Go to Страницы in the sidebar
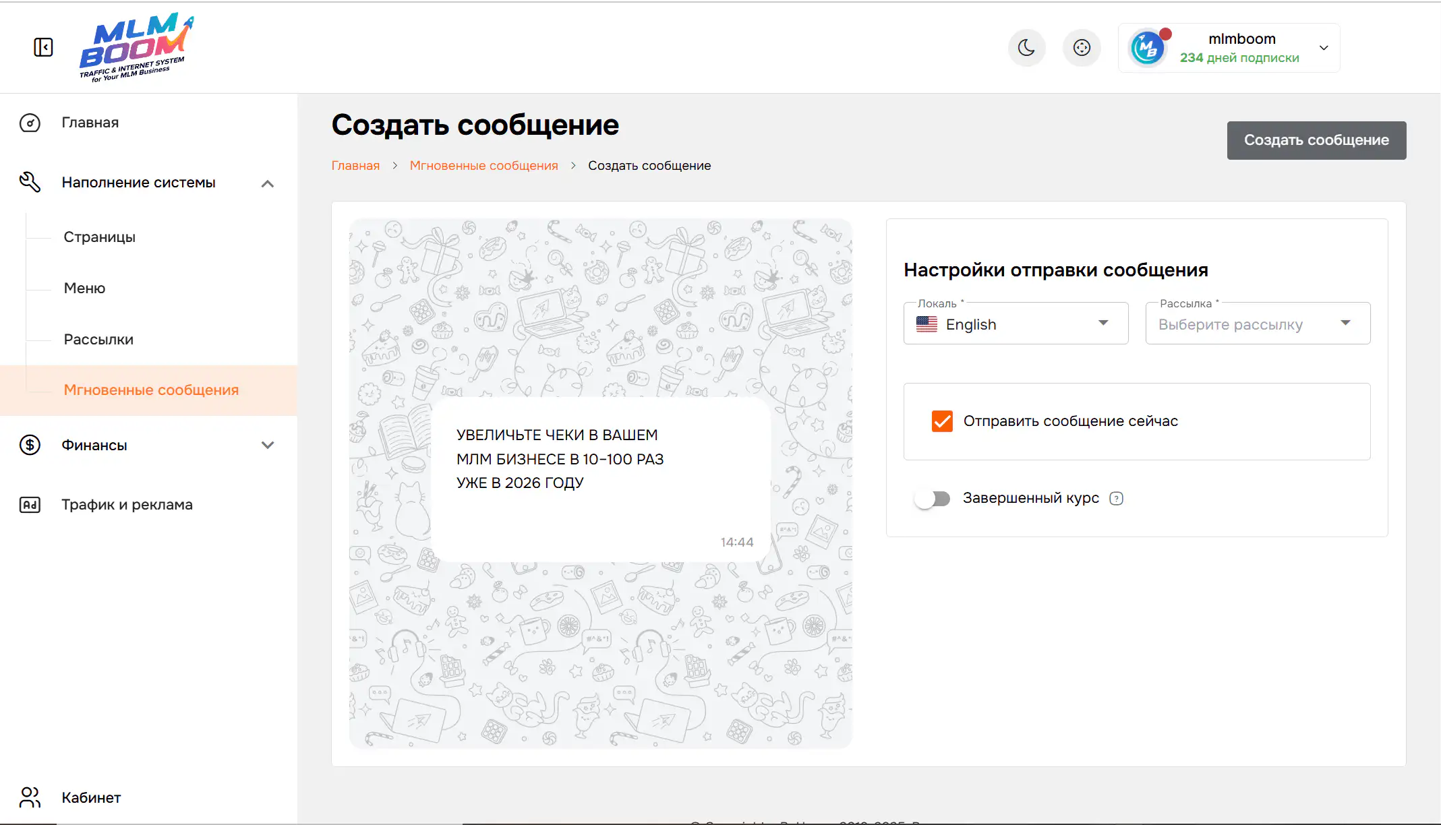1441x825 pixels. pos(100,237)
